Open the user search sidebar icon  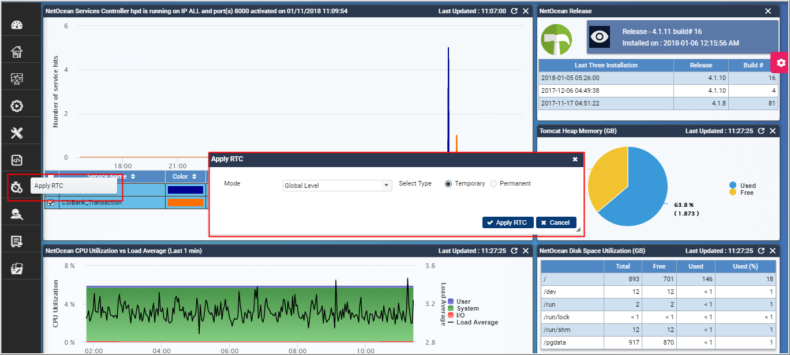17,214
